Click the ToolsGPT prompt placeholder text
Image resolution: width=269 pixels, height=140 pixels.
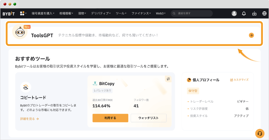(108, 35)
